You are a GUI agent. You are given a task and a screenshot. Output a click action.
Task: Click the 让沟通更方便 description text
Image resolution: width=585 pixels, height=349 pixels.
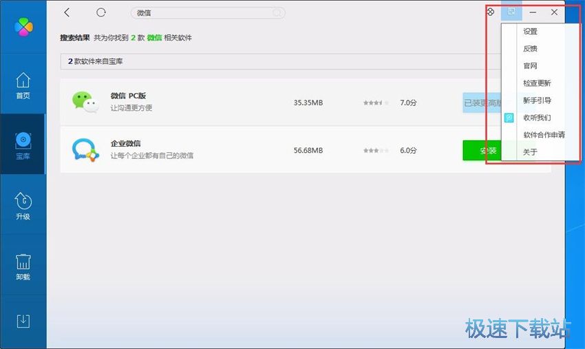click(131, 108)
